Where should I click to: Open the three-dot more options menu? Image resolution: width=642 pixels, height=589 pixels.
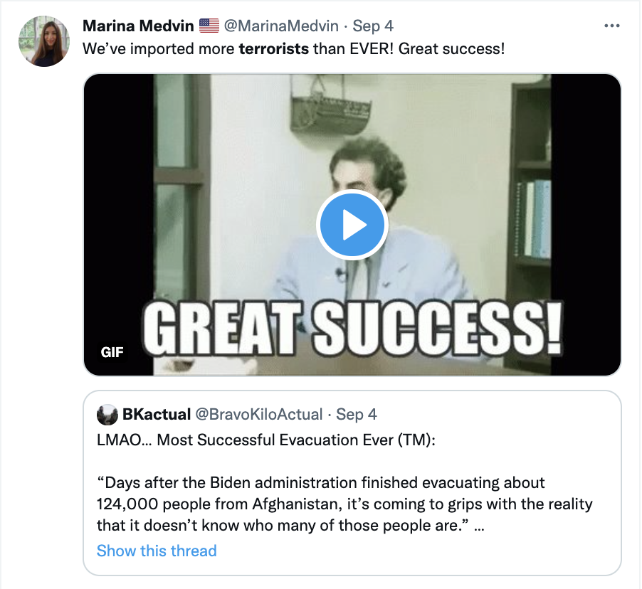pyautogui.click(x=611, y=26)
